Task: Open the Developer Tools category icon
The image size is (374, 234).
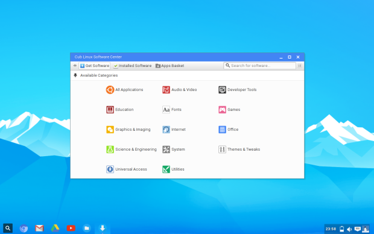Action: coord(222,90)
